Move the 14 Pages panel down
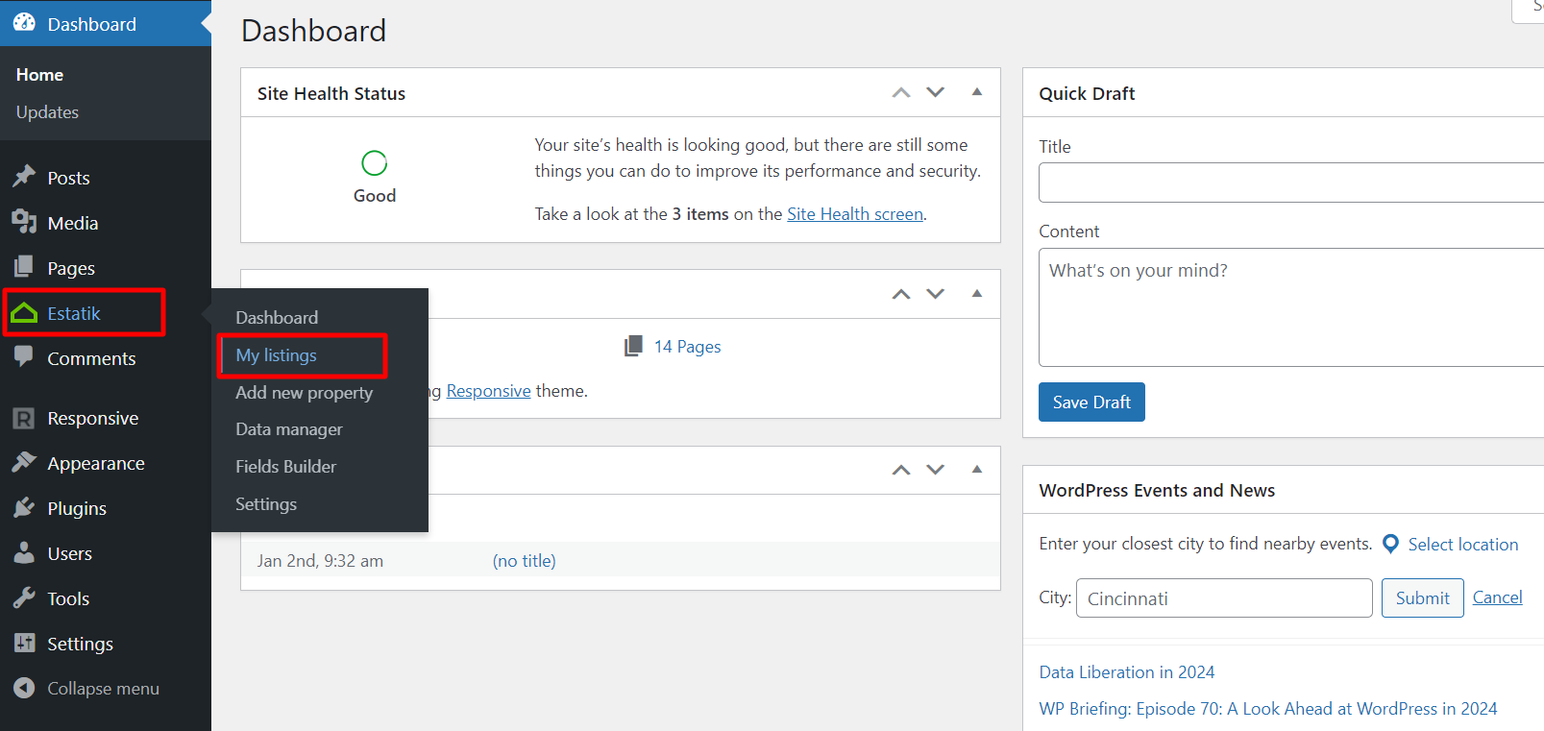The height and width of the screenshot is (731, 1544). pyautogui.click(x=936, y=294)
